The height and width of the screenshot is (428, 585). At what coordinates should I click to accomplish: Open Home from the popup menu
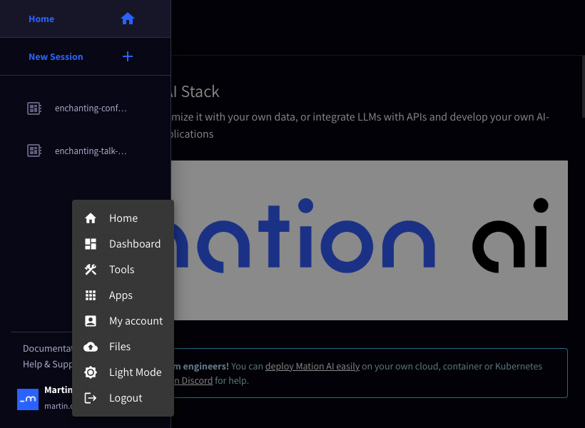click(123, 218)
